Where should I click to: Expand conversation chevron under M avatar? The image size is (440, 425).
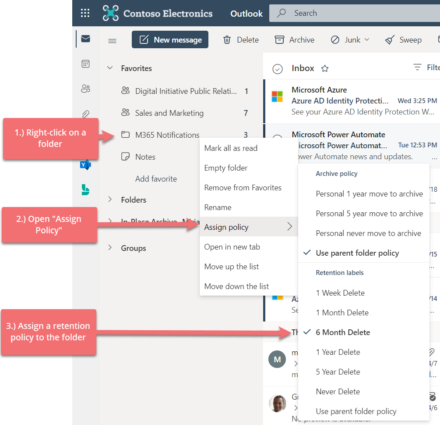tap(296, 364)
